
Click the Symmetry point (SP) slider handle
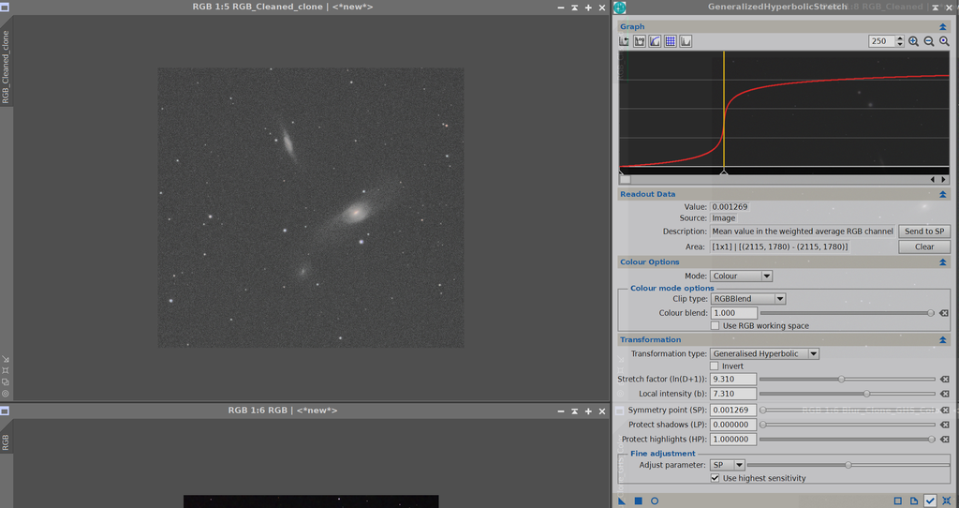click(762, 411)
